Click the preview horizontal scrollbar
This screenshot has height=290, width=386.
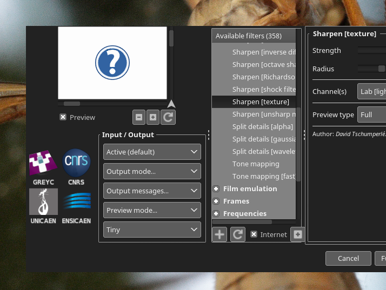pos(72,104)
